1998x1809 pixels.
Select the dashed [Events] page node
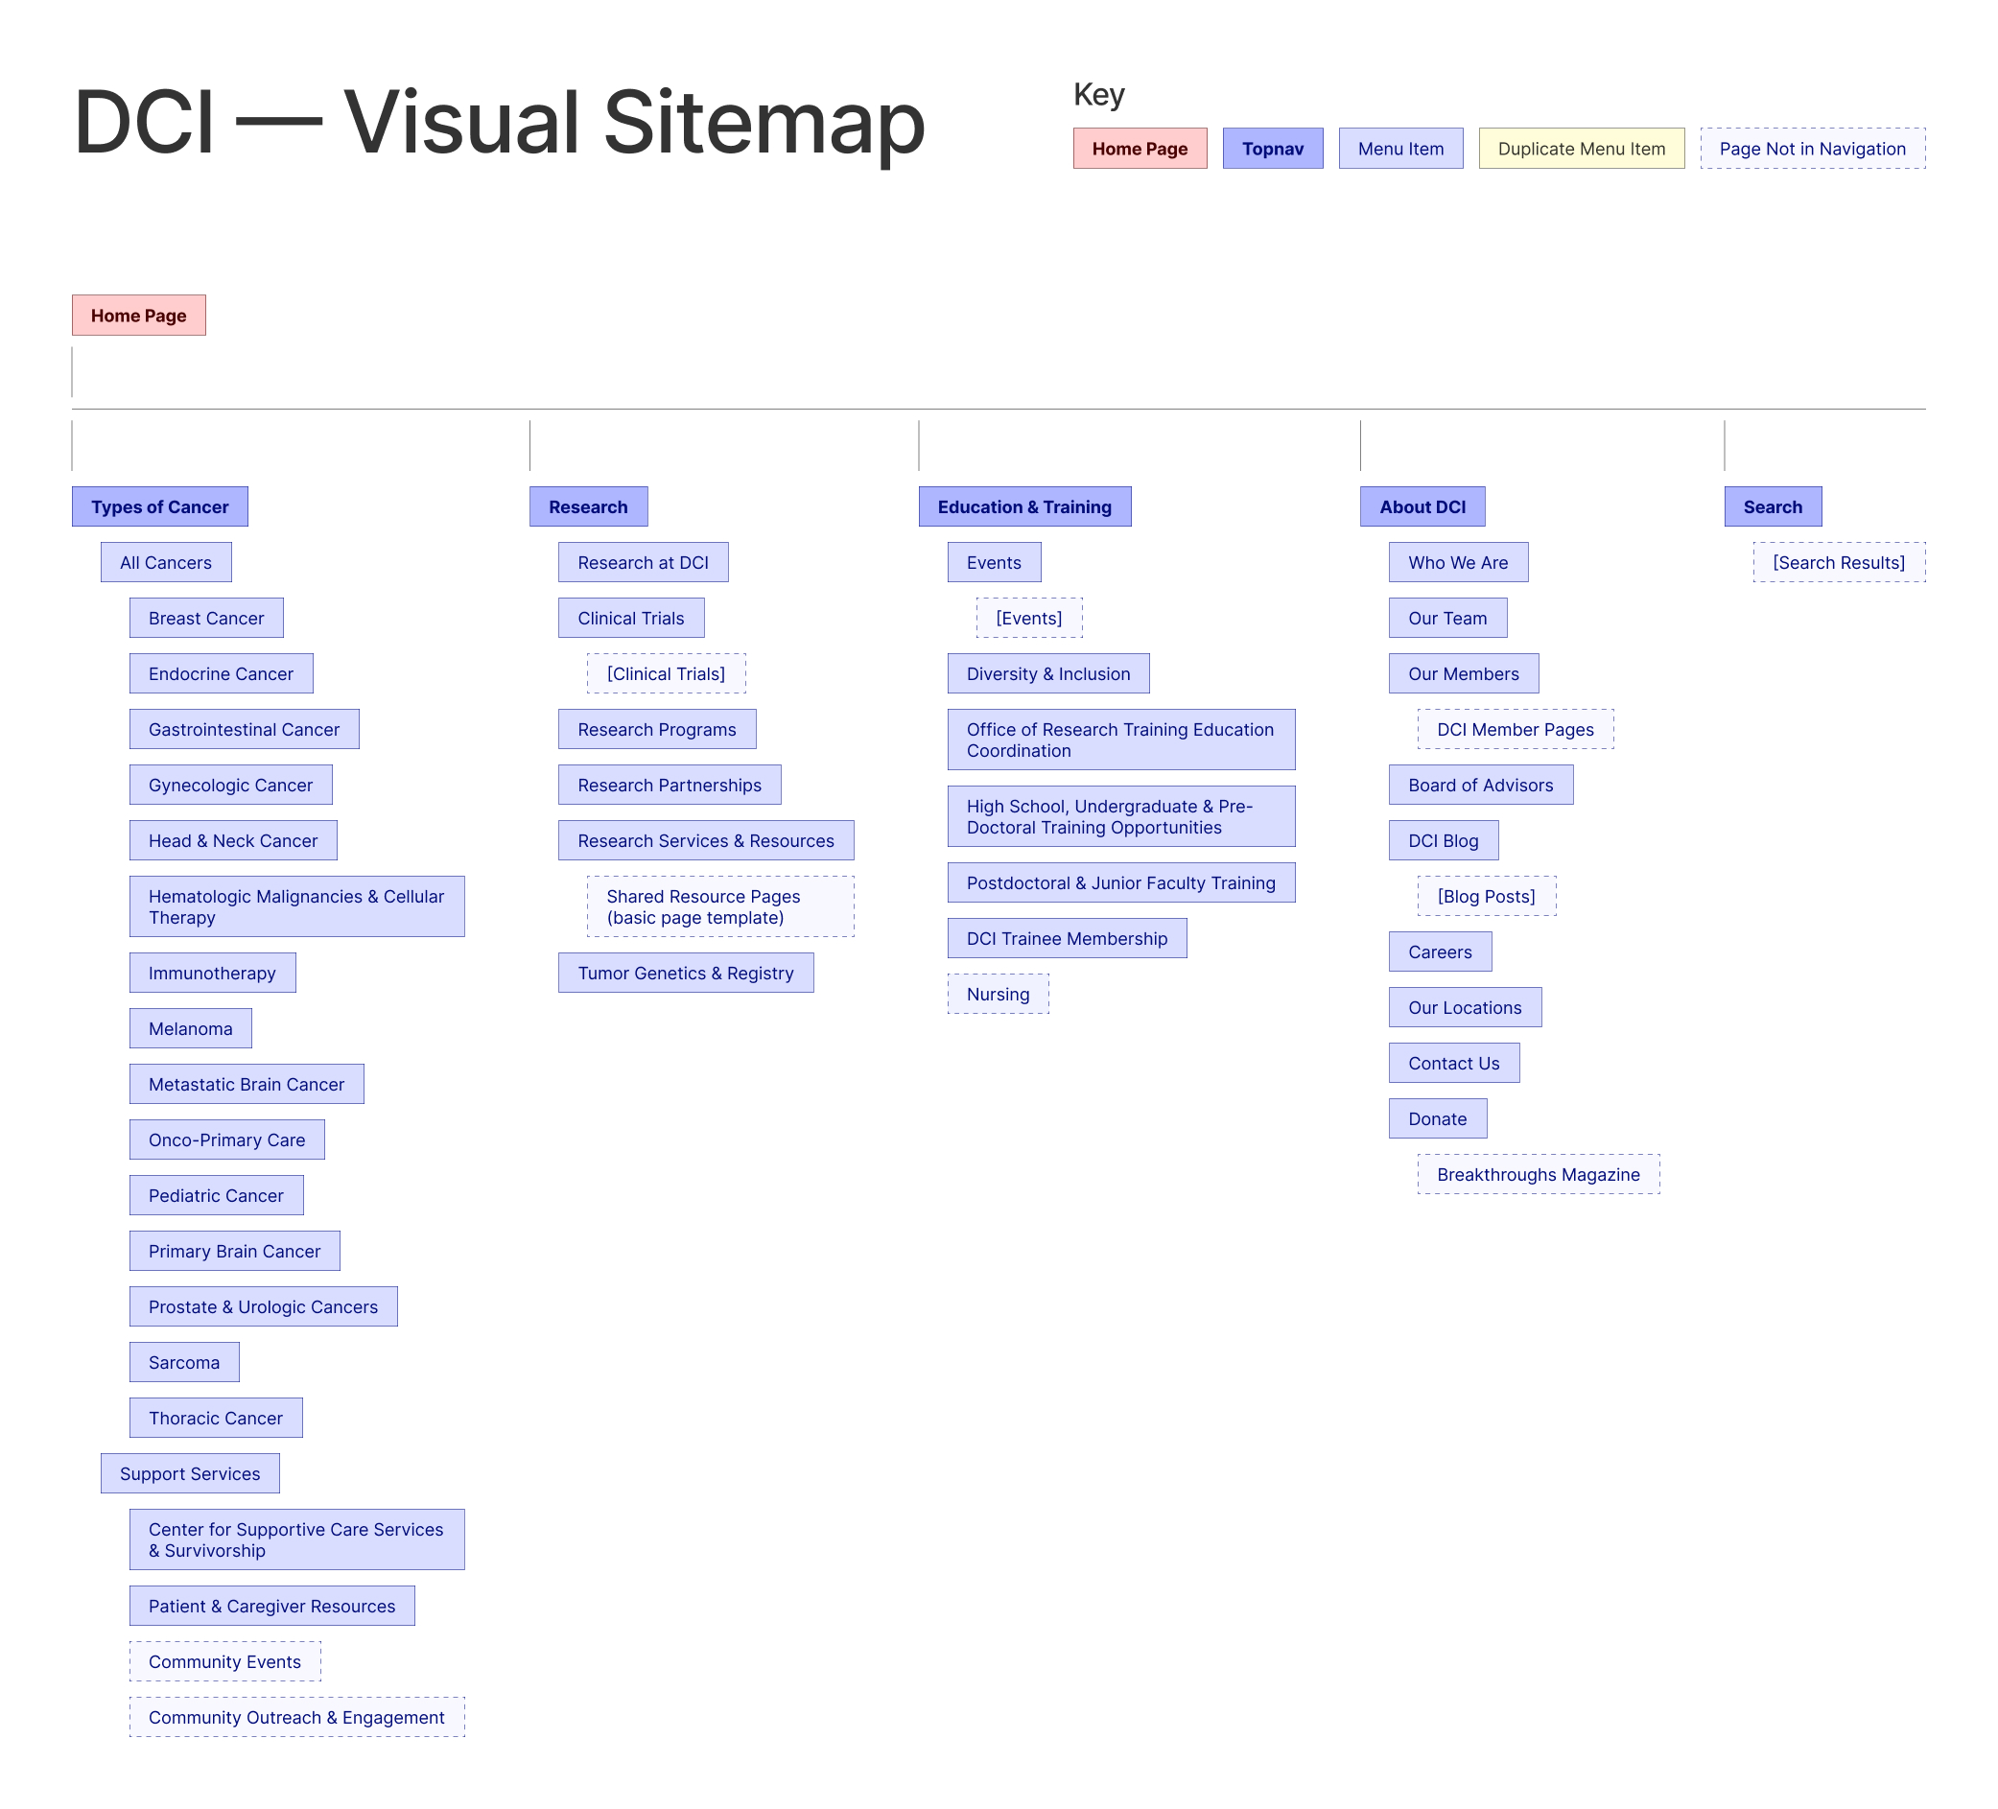pos(1028,618)
